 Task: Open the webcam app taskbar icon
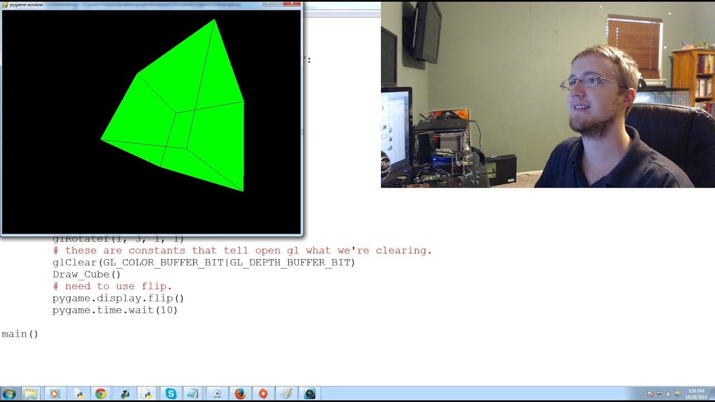click(217, 394)
